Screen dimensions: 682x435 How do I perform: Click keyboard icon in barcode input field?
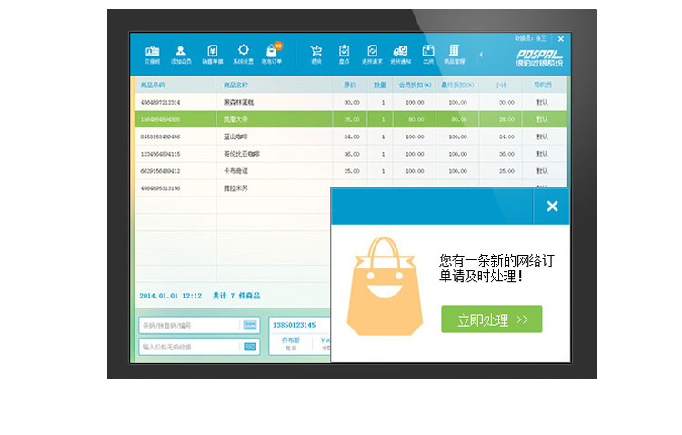coord(250,325)
